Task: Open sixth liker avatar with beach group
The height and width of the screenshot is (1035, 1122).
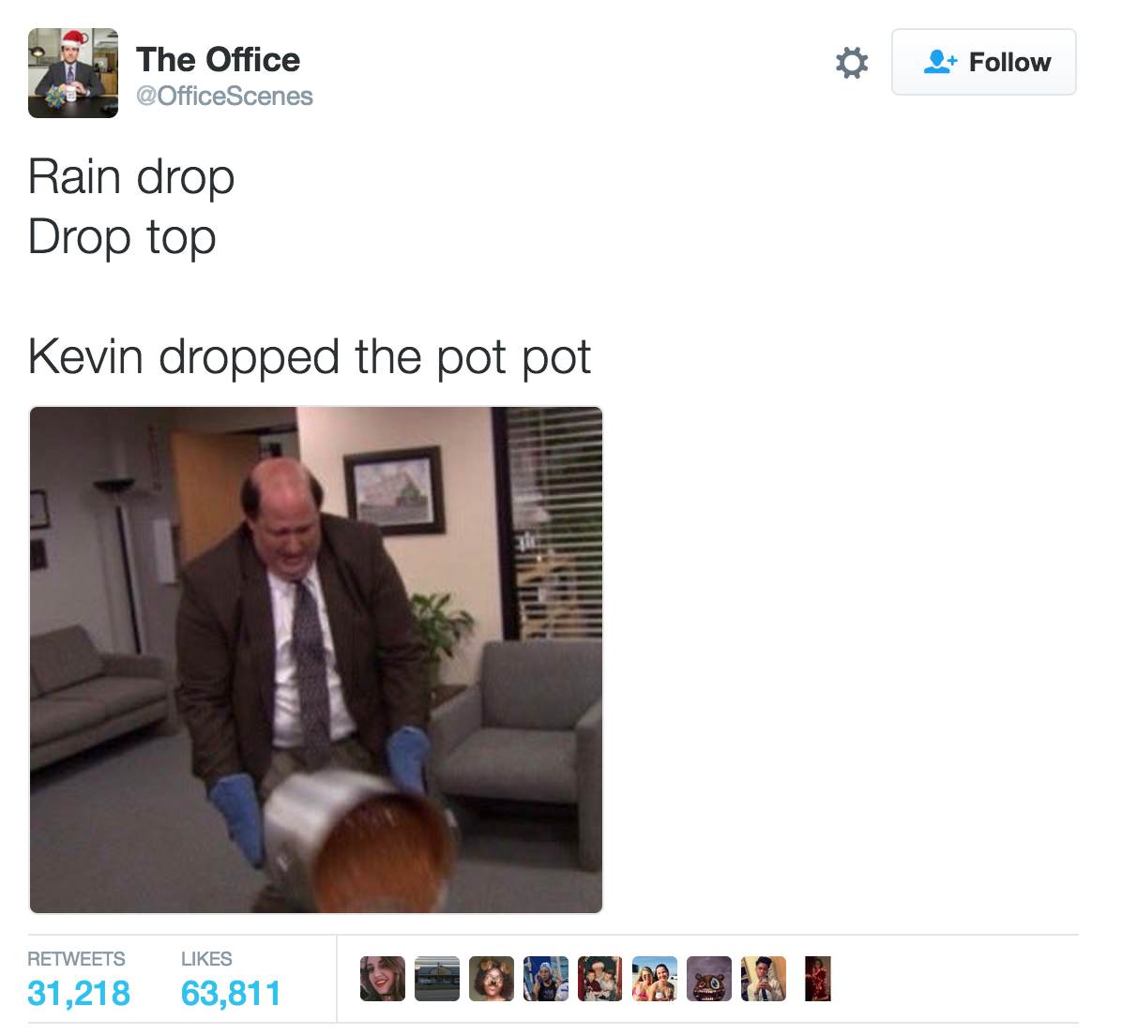Action: (x=654, y=979)
